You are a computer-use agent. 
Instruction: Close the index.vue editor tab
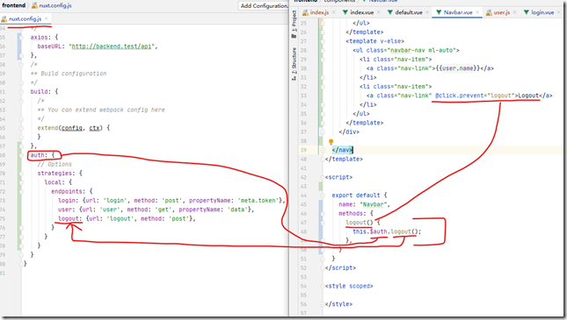coord(378,12)
